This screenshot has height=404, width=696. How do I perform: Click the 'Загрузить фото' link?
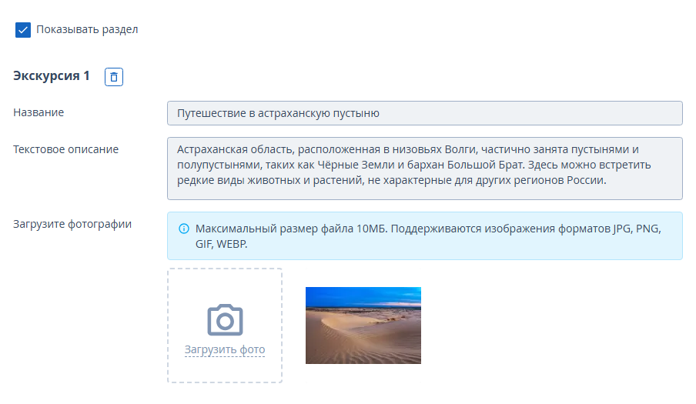pyautogui.click(x=225, y=349)
